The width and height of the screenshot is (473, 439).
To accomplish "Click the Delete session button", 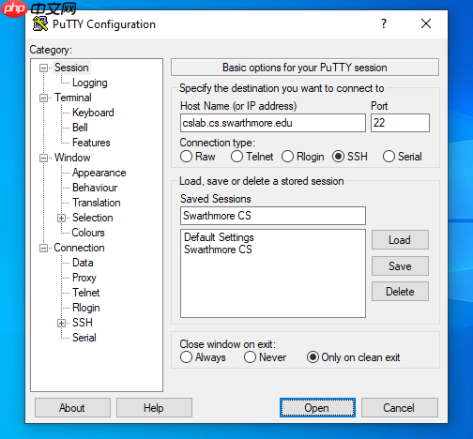I will click(x=400, y=292).
